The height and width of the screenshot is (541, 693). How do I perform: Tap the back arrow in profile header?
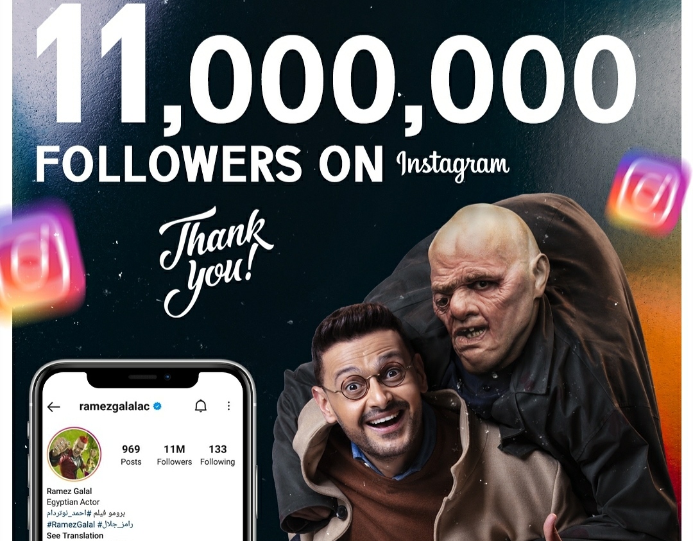pyautogui.click(x=53, y=407)
